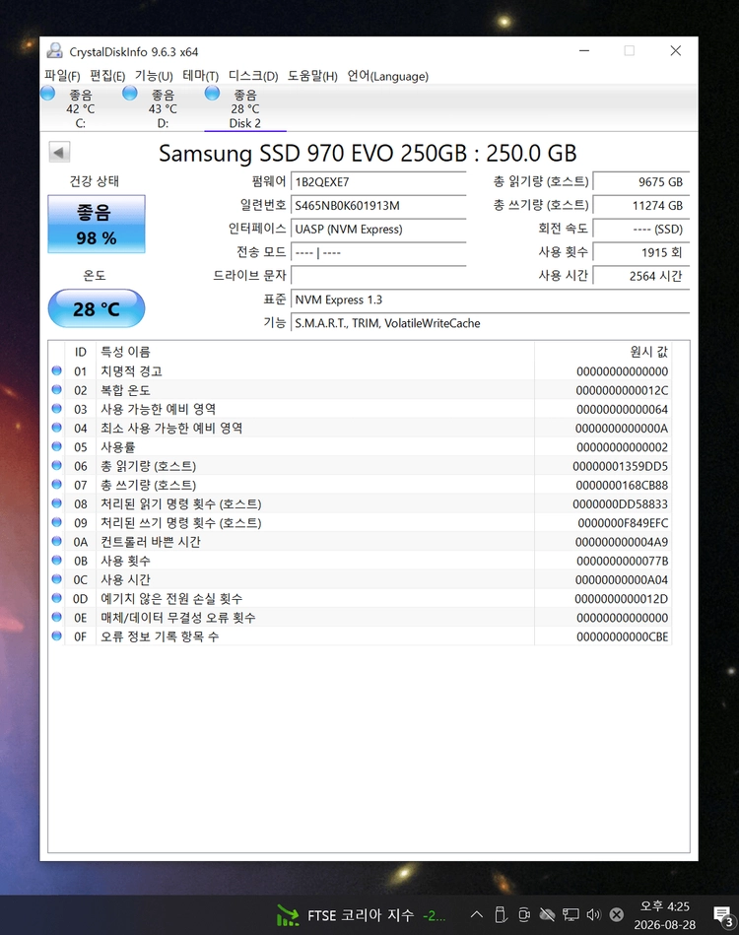Click the 좋음 98 % health status button
This screenshot has width=739, height=935.
pyautogui.click(x=96, y=225)
